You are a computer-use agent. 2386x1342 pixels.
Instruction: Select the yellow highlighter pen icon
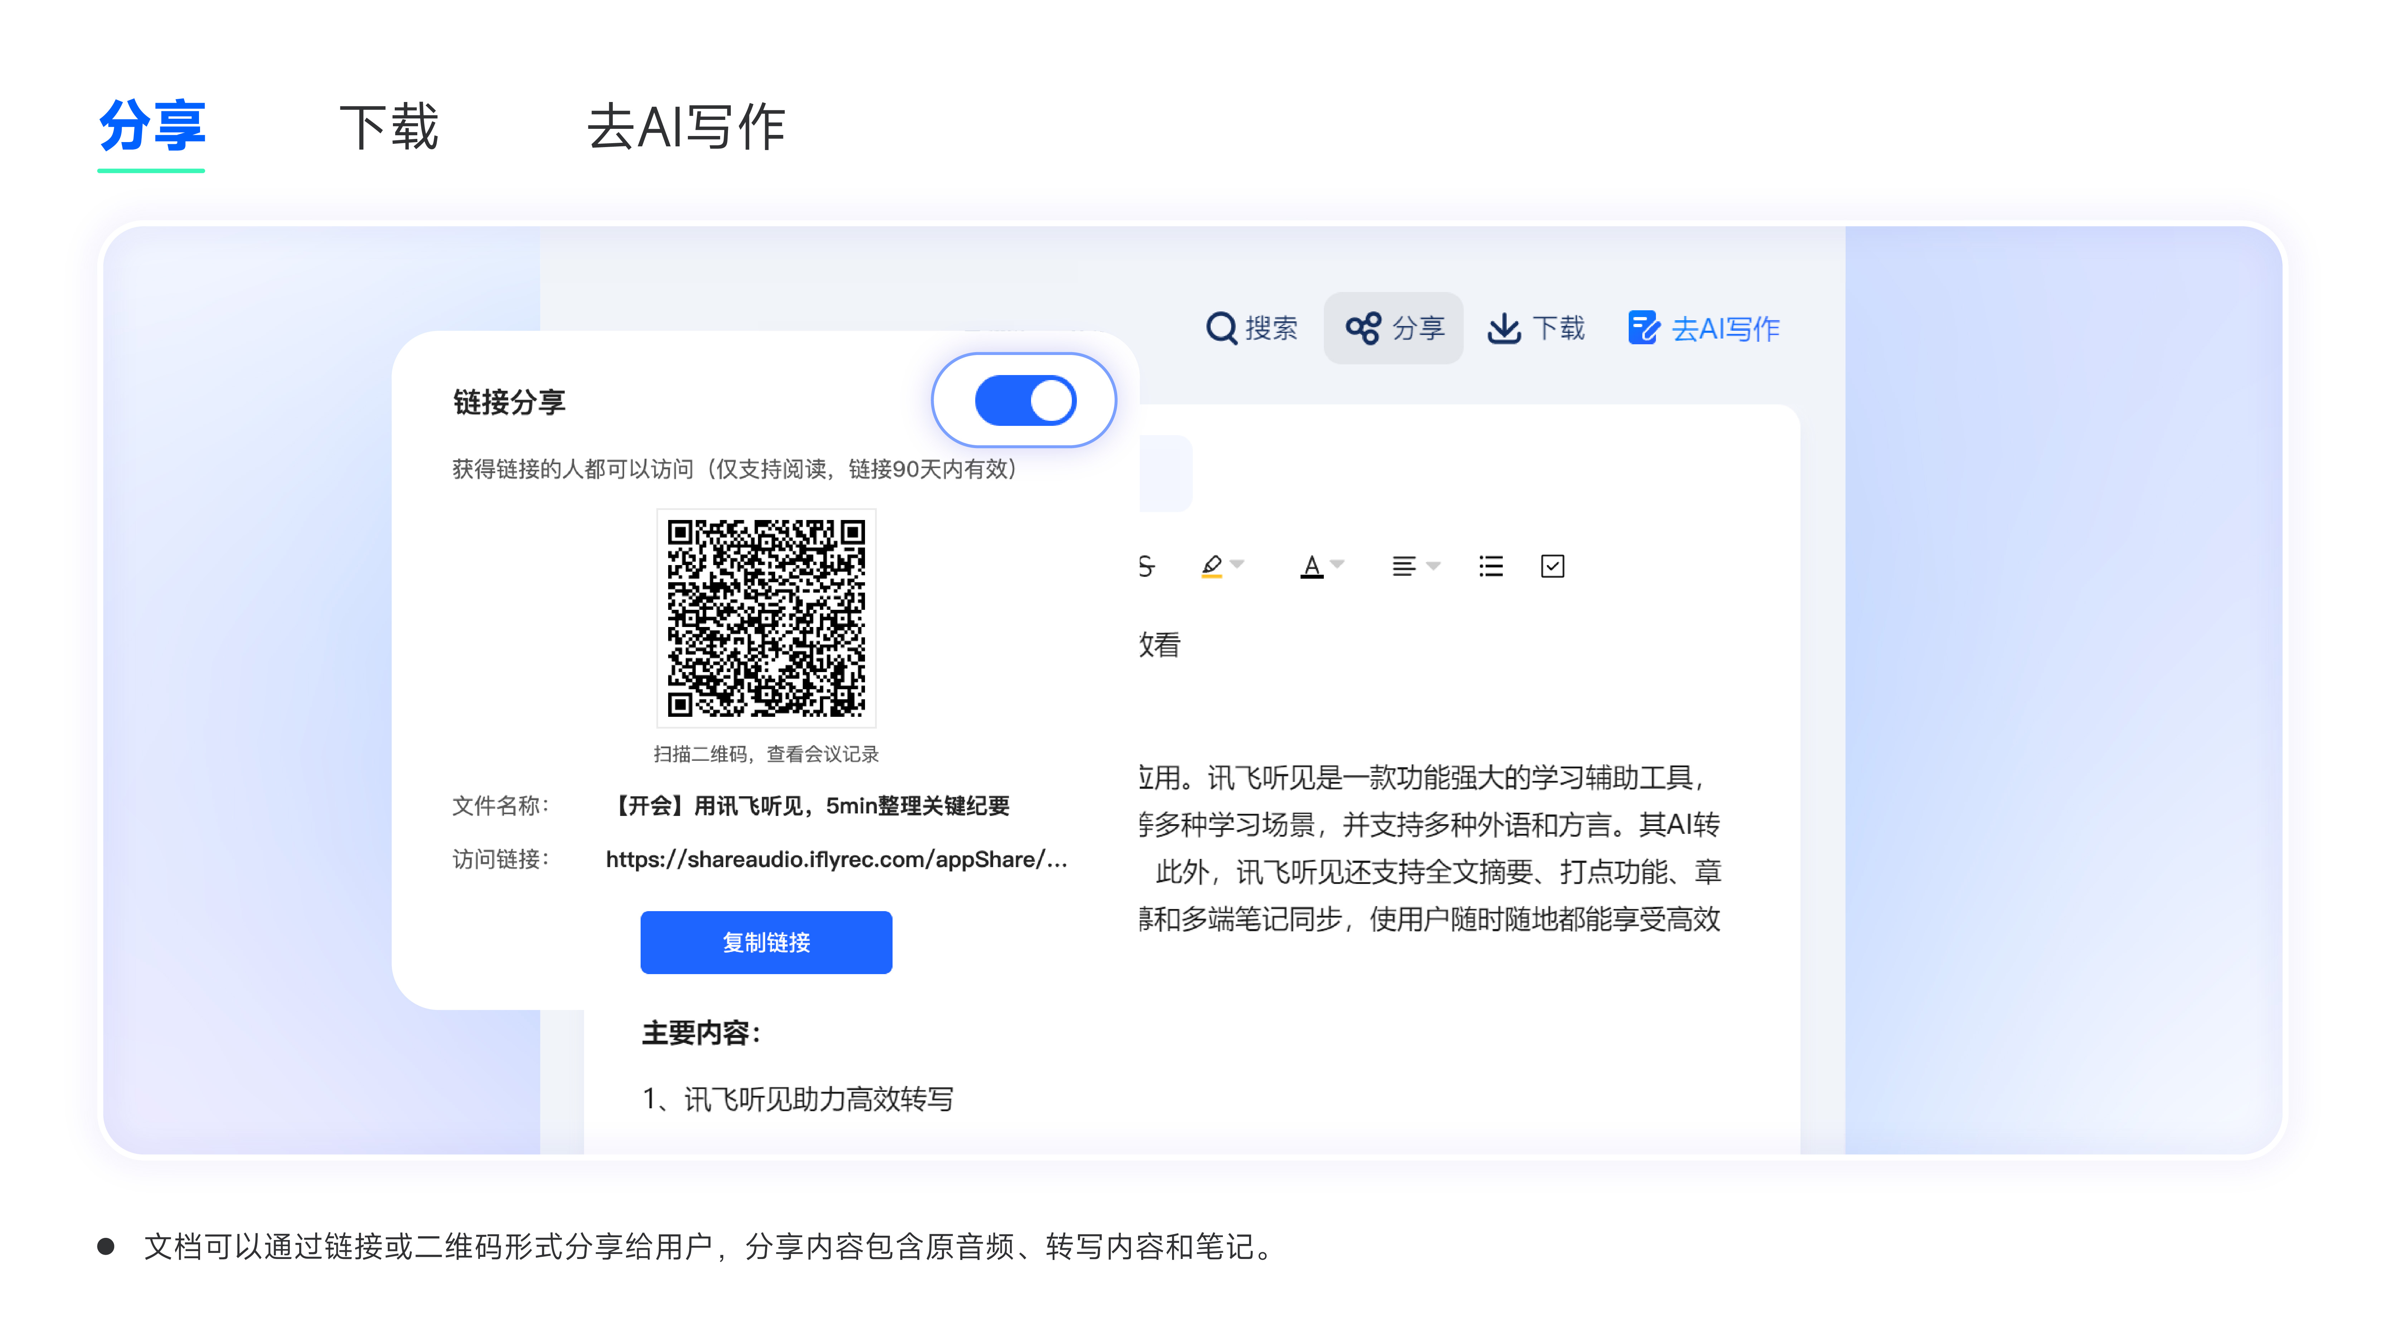click(1213, 566)
